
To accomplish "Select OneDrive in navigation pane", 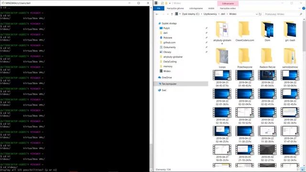I will [x=166, y=77].
